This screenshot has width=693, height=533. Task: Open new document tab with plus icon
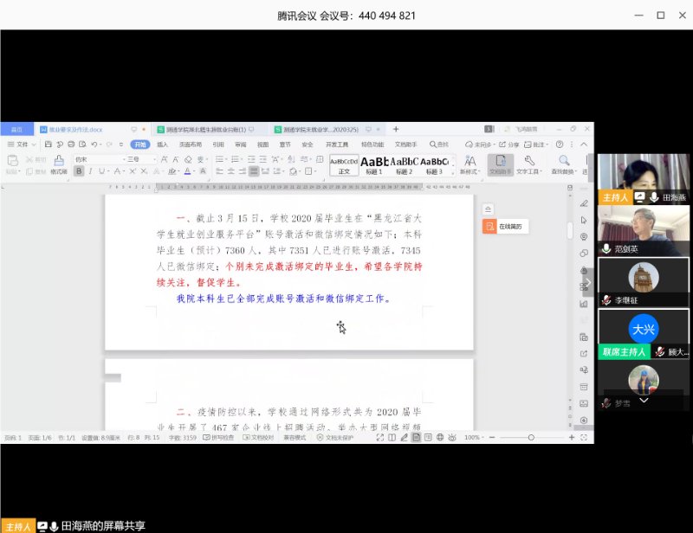tap(396, 129)
